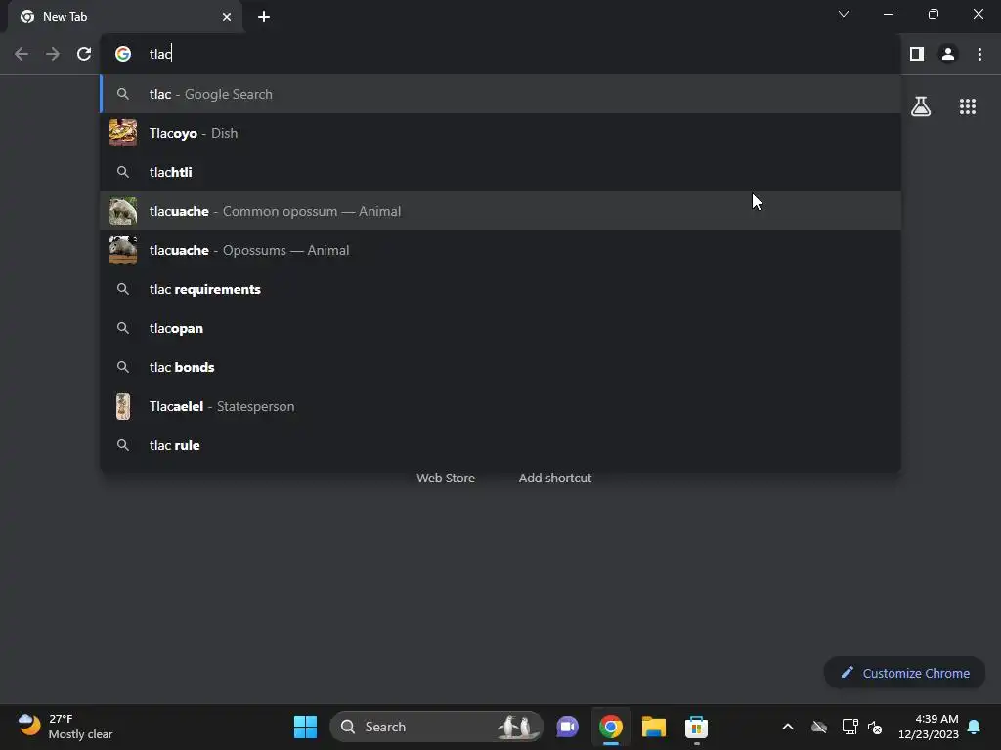Choose the Tlacoyo Dish suggestion
1001x750 pixels.
coord(500,133)
